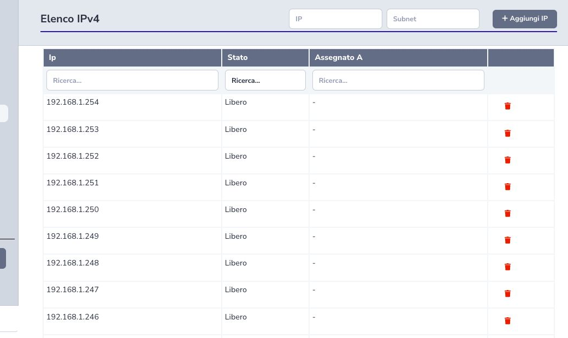This screenshot has height=338, width=568.
Task: Sort by the Assegnato A column header
Action: tap(398, 57)
